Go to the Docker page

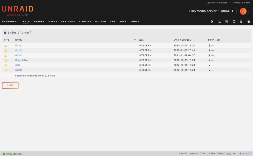coord(100,21)
